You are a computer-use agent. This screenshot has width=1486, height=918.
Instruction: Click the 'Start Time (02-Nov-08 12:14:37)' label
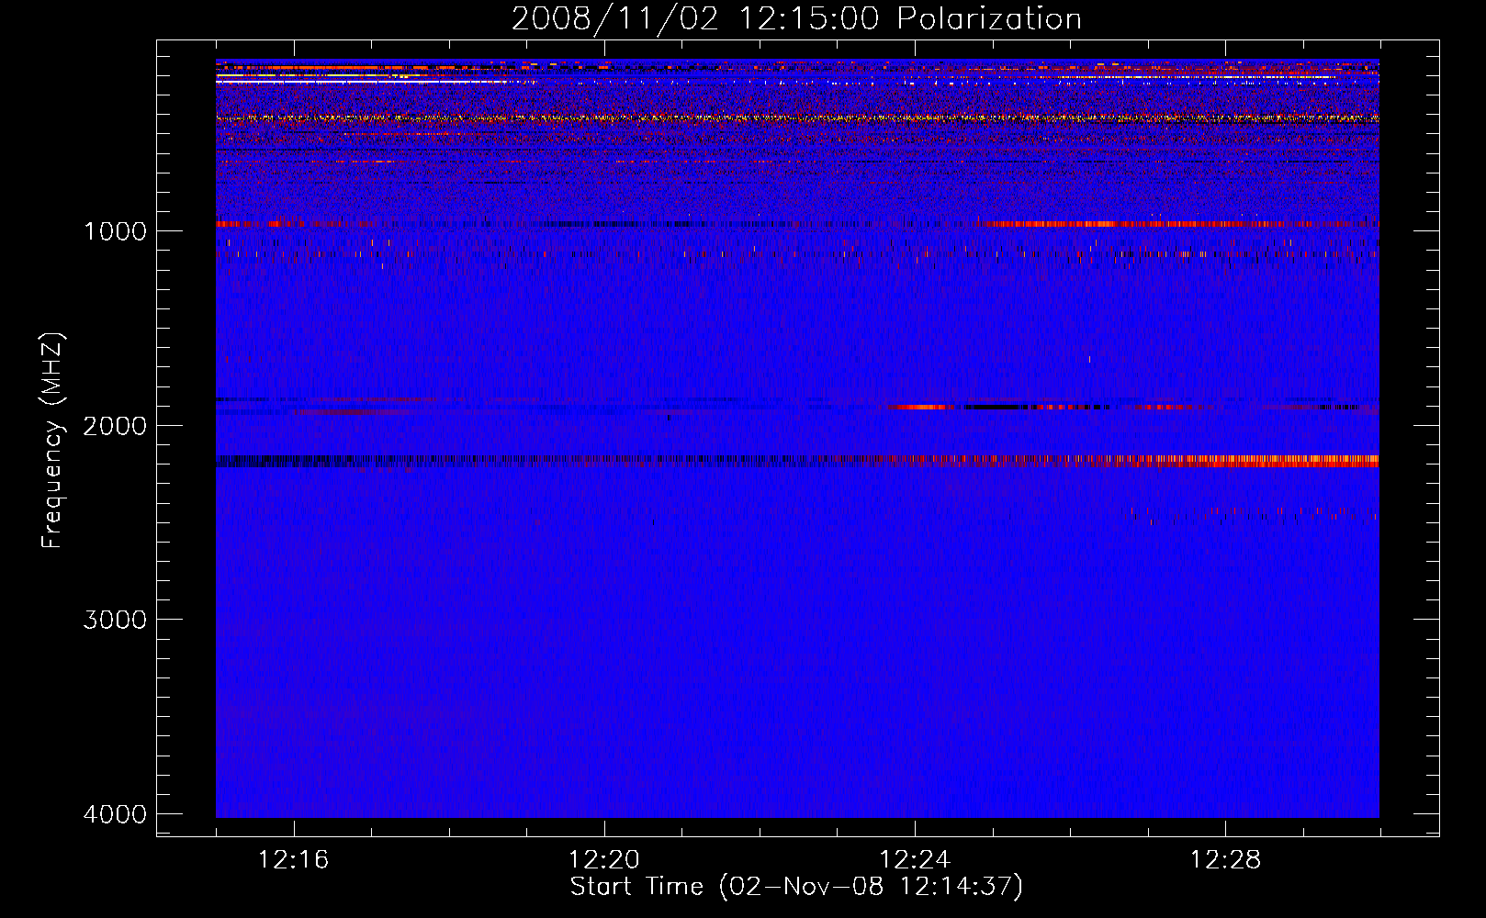796,887
